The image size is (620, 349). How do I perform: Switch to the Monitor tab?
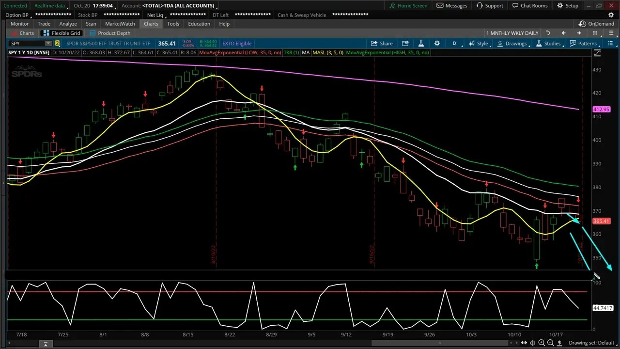click(20, 24)
